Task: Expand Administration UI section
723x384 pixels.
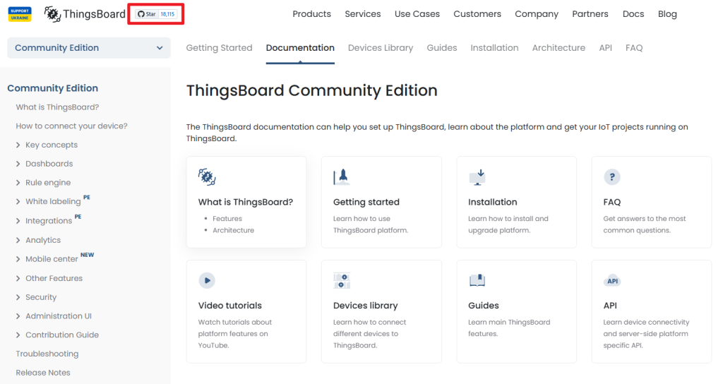Action: click(18, 316)
